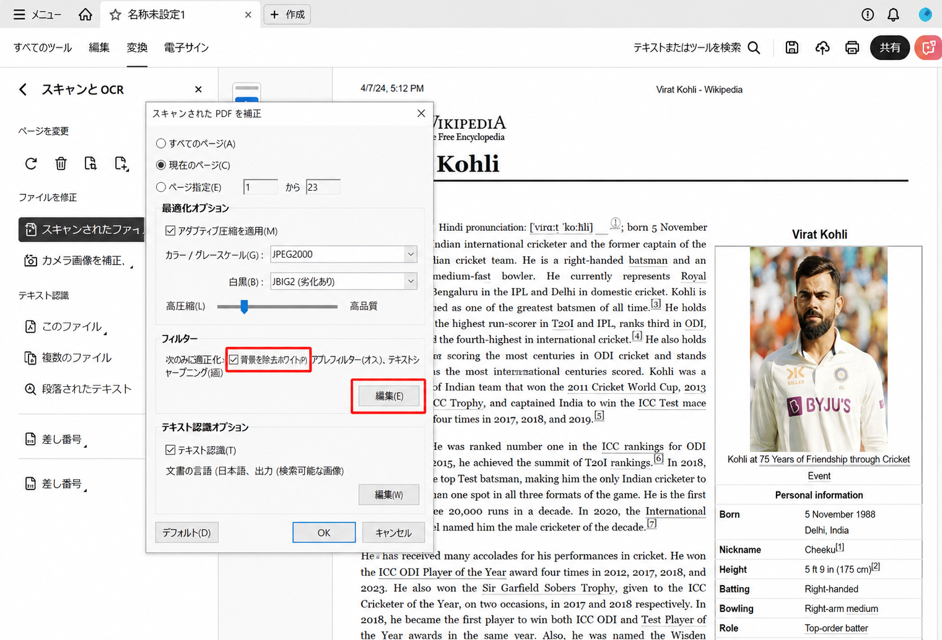
Task: Open the help info icon
Action: tap(867, 14)
